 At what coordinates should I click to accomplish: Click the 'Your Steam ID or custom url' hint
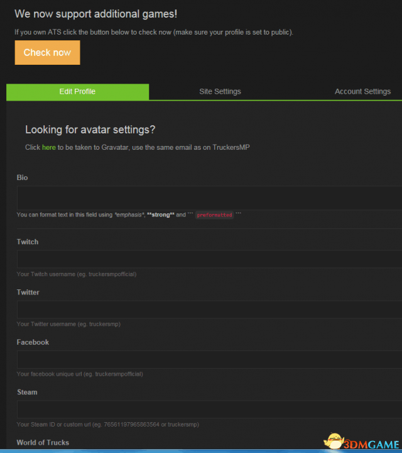pyautogui.click(x=108, y=425)
